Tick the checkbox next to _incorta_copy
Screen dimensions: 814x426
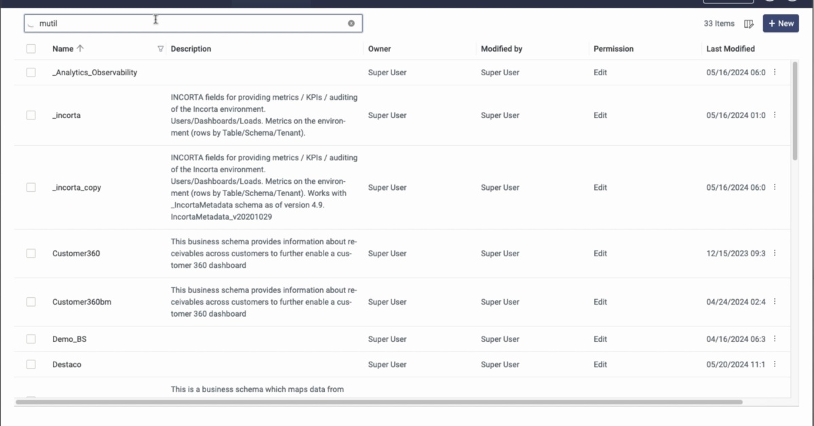point(31,187)
